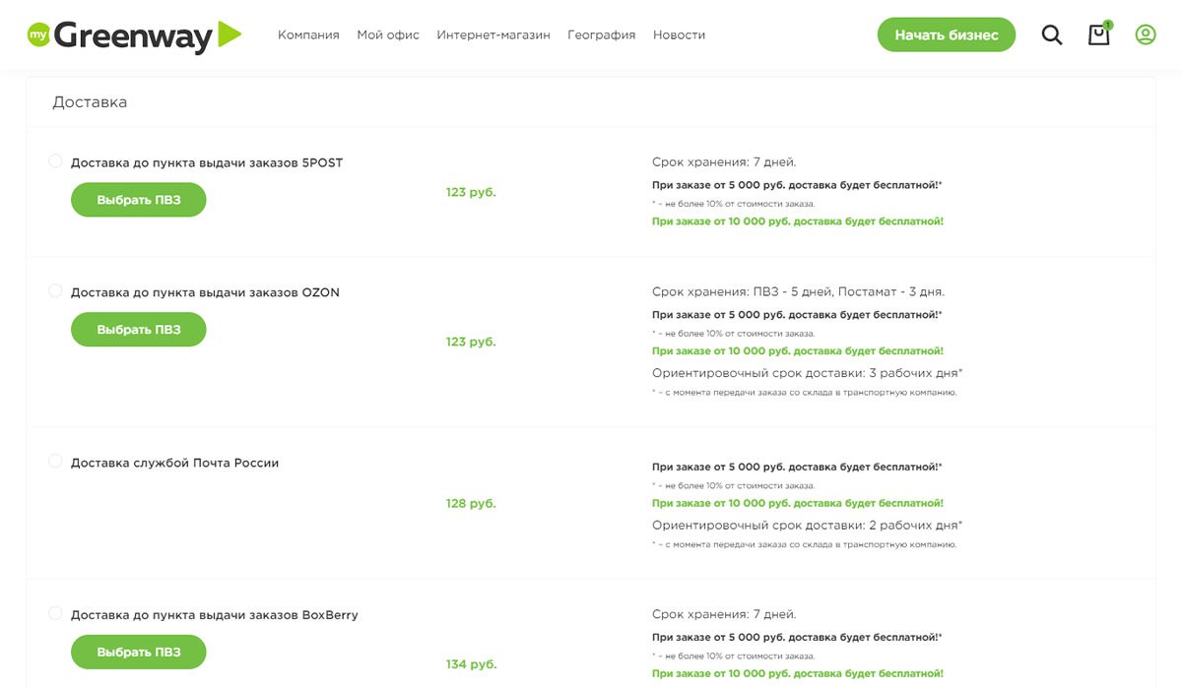Click Выбрать ПВЗ for BoxBerry delivery

click(x=139, y=653)
